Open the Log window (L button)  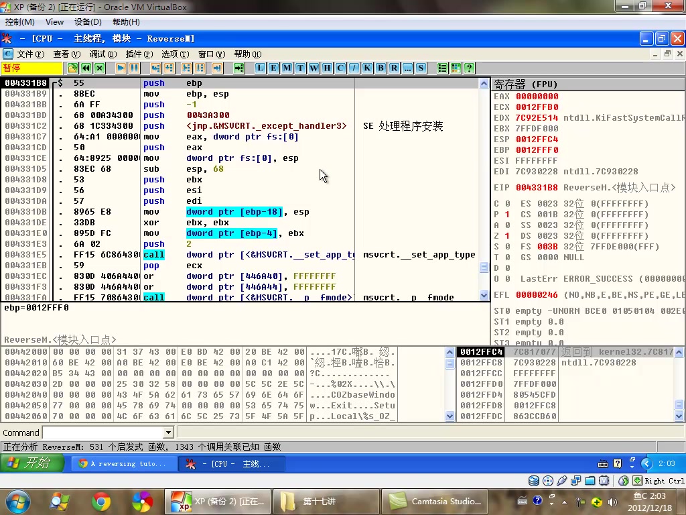click(260, 68)
